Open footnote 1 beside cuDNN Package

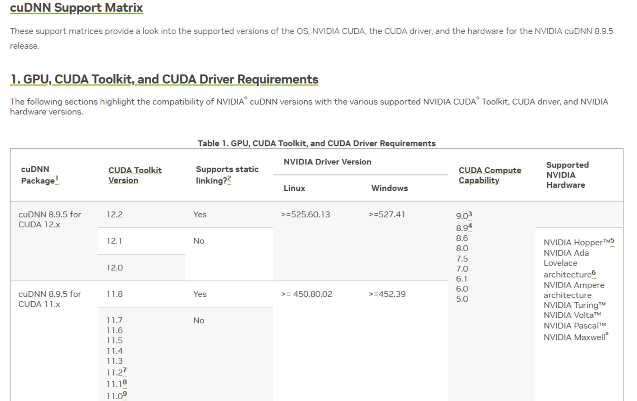point(57,179)
